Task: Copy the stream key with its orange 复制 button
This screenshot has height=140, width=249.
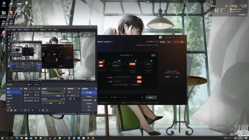Action: click(x=139, y=82)
